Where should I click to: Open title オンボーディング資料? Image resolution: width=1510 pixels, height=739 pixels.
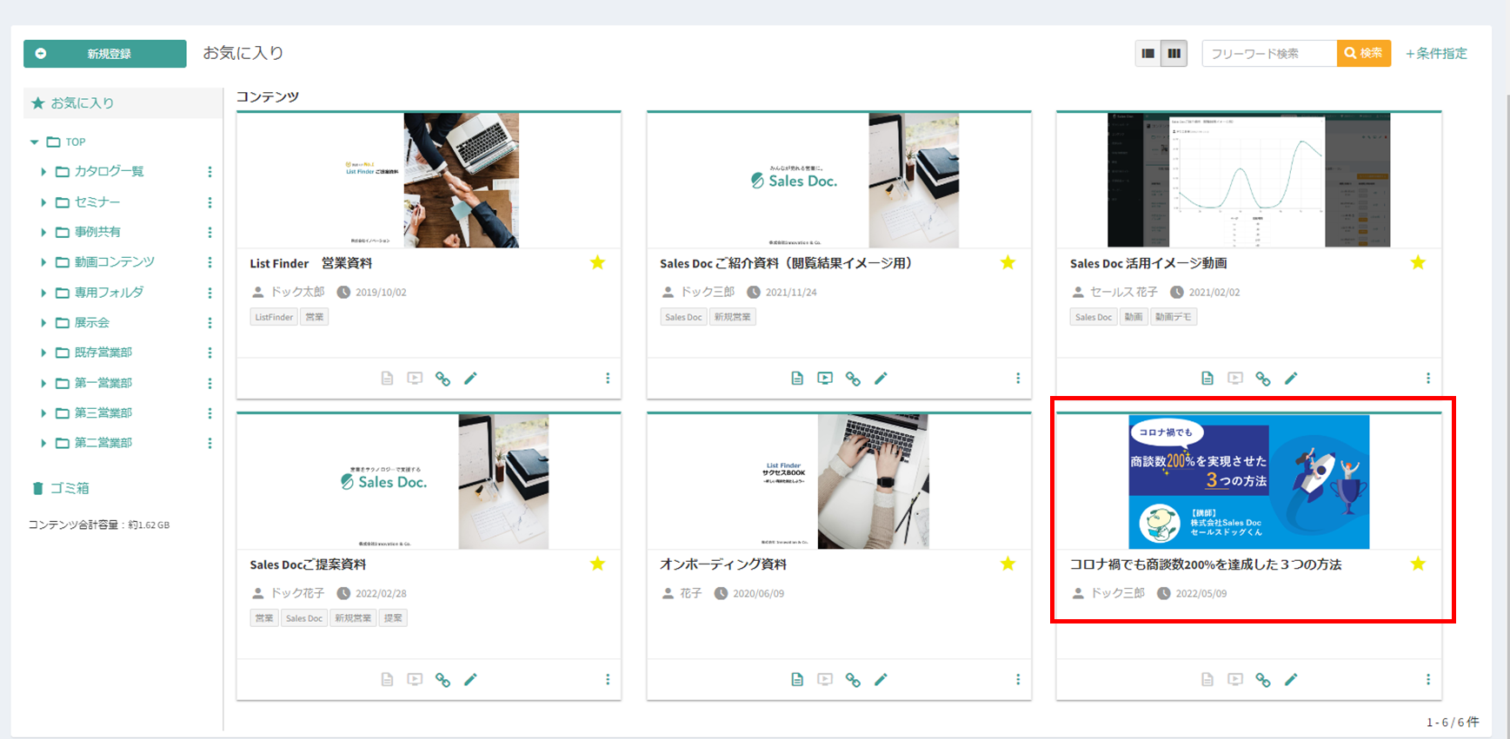723,564
